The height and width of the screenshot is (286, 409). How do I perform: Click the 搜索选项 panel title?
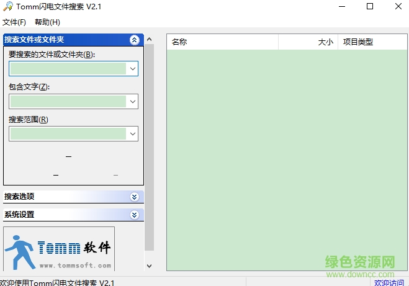[19, 197]
